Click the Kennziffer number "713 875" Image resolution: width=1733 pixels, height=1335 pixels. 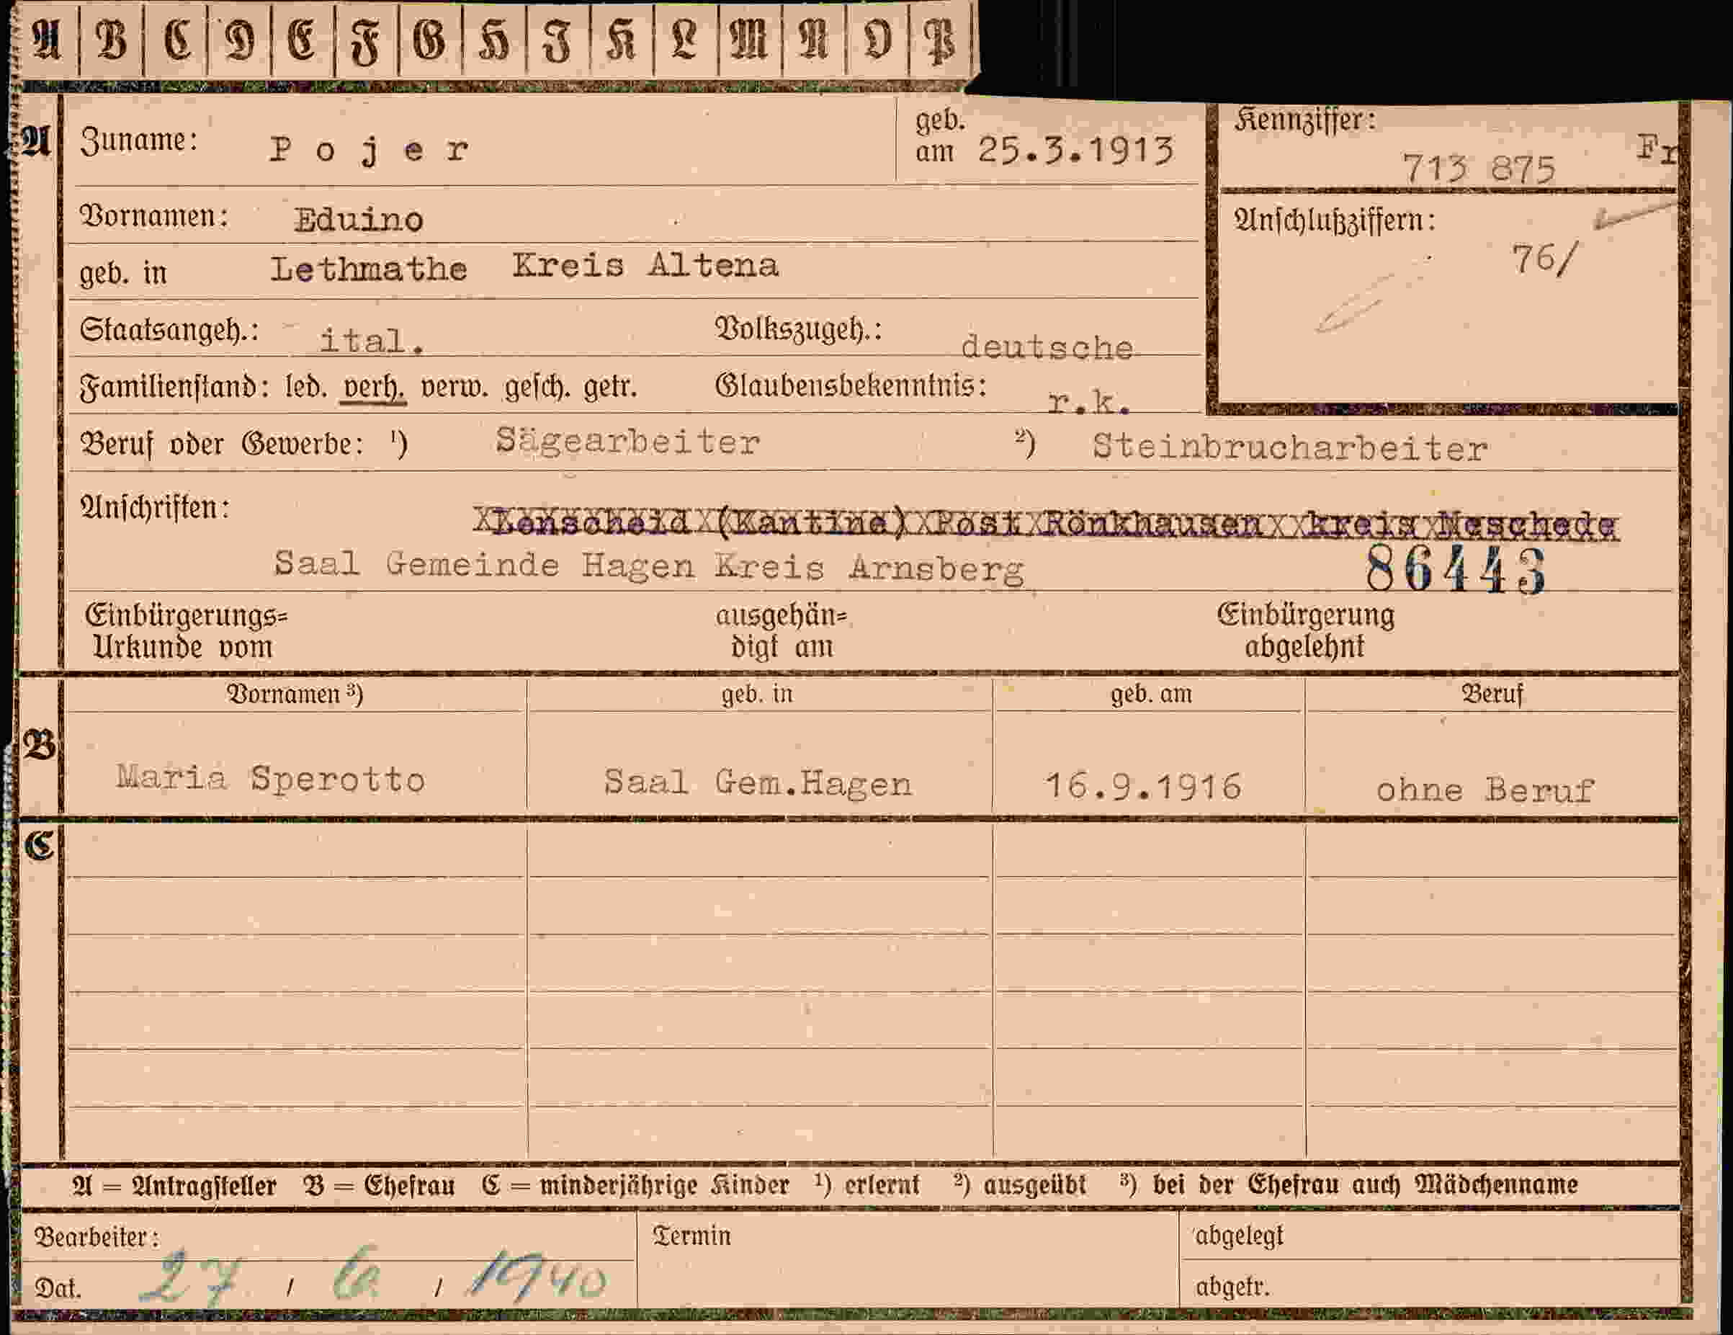(1479, 169)
